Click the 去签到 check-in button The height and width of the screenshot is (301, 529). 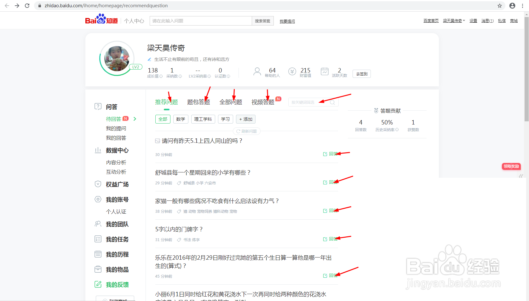coord(361,73)
